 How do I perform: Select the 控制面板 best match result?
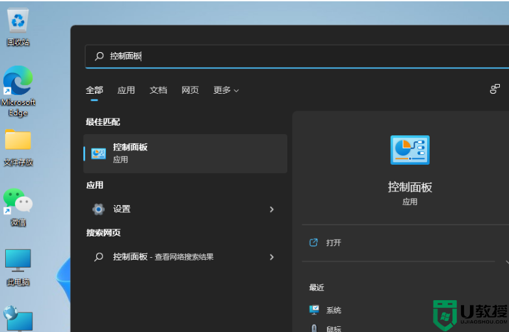click(x=185, y=154)
